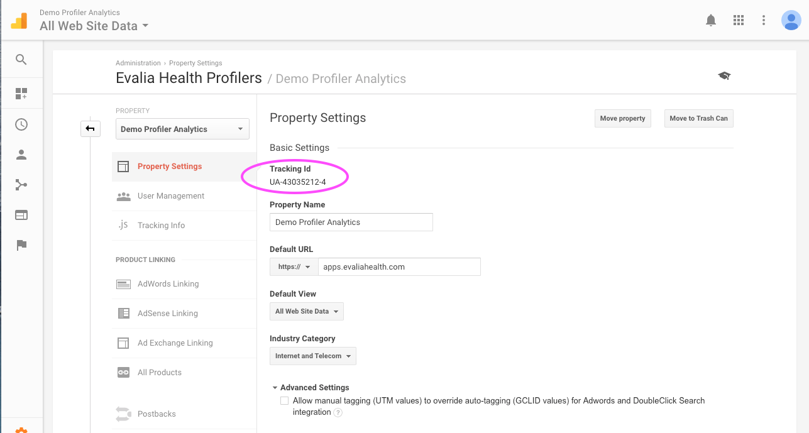Screen dimensions: 809x433
Task: Click the Admin gear icon
Action: click(x=21, y=430)
